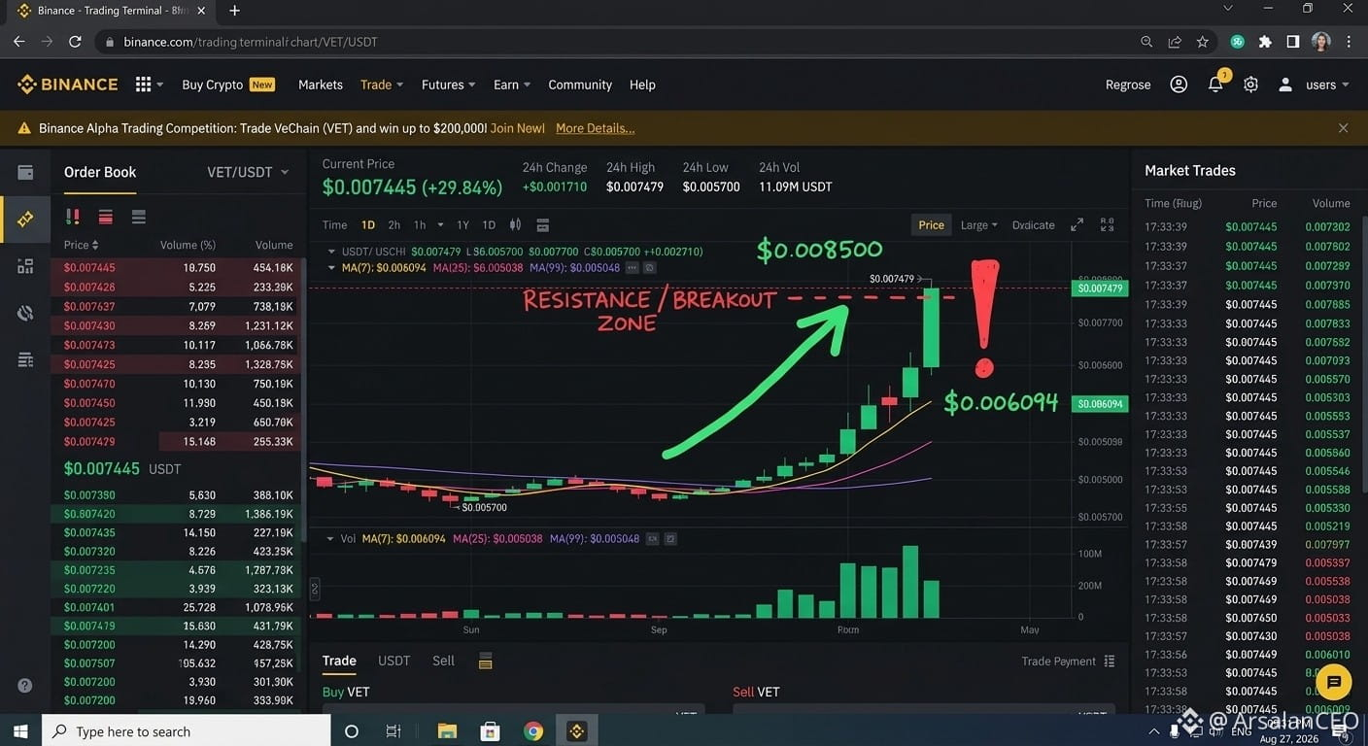Switch chart interval to 1Y

pyautogui.click(x=463, y=224)
